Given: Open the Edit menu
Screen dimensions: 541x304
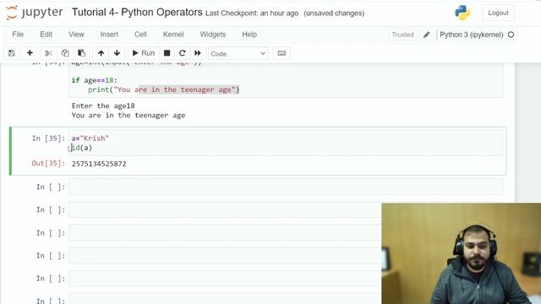Looking at the screenshot, I should pyautogui.click(x=46, y=35).
